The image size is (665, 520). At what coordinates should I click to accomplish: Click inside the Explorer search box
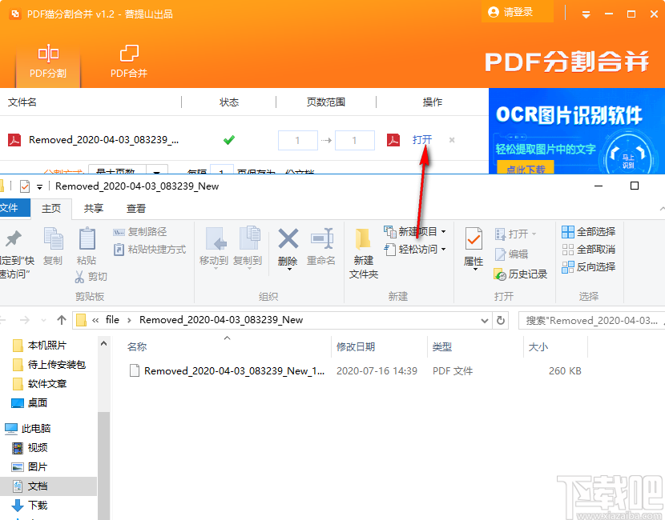coord(593,320)
